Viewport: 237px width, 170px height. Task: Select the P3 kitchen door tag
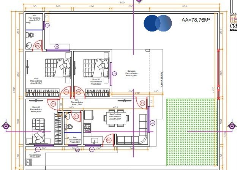pos(109,140)
